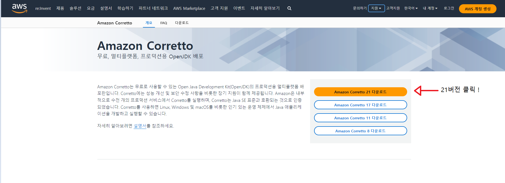Screen dimensions: 505x183
Task: Open the search magnifier icon
Action: [289, 8]
